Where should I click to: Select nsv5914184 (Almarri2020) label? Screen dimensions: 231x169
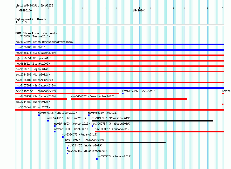coord(34,80)
